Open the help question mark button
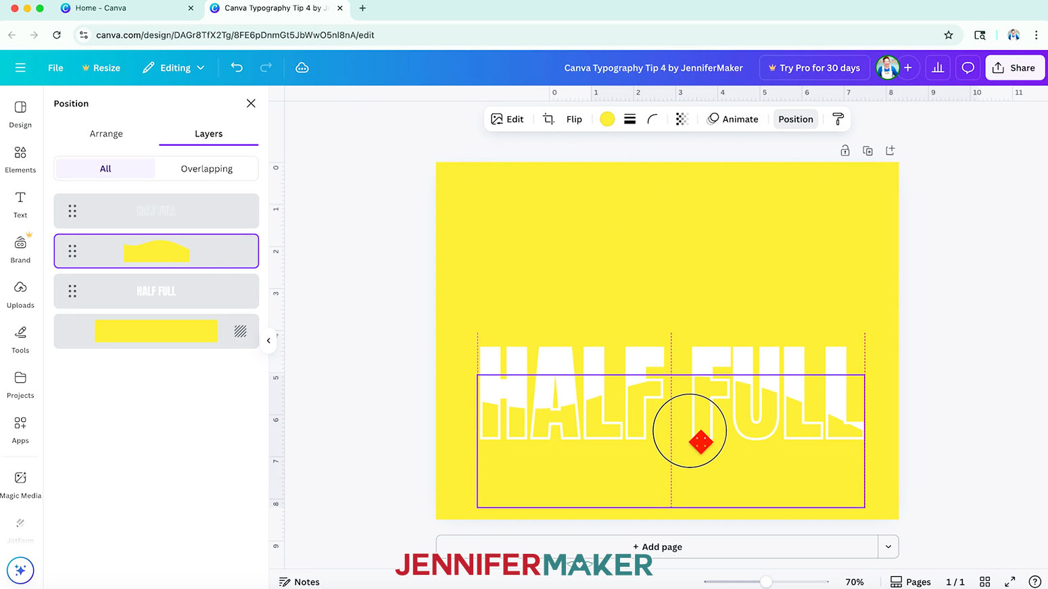 (x=1034, y=582)
